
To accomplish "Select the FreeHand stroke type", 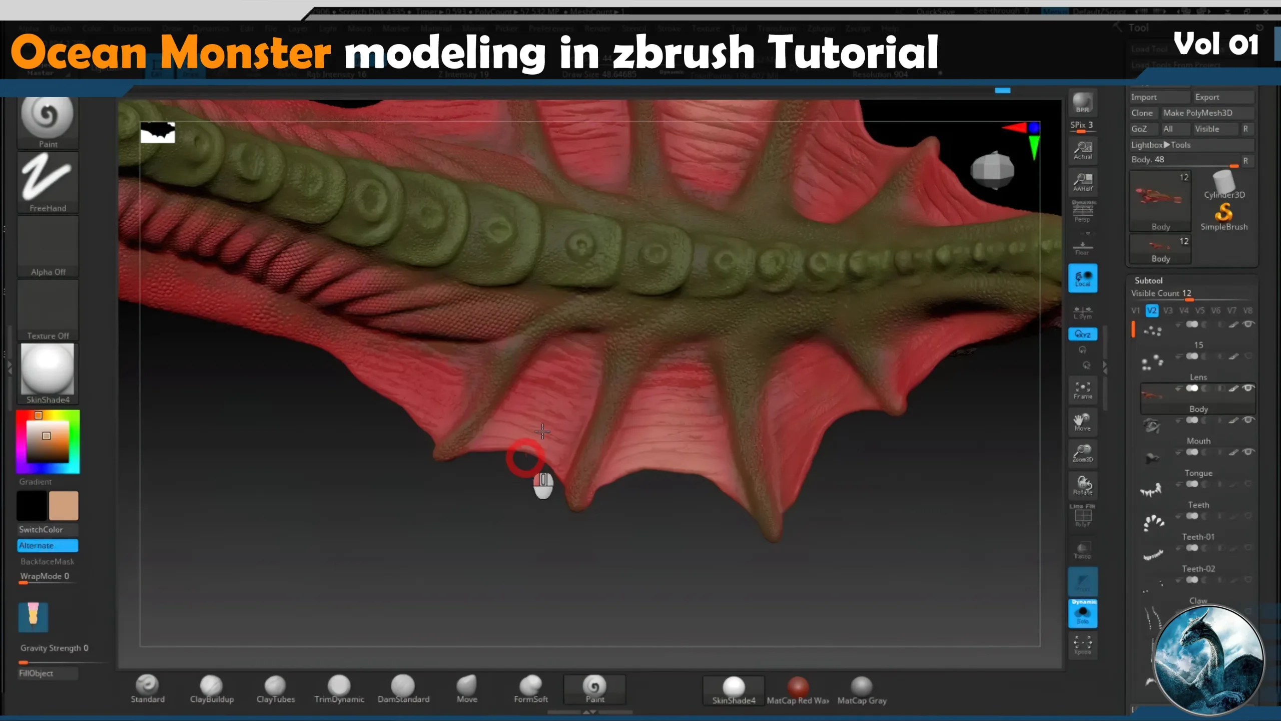I will (x=48, y=183).
